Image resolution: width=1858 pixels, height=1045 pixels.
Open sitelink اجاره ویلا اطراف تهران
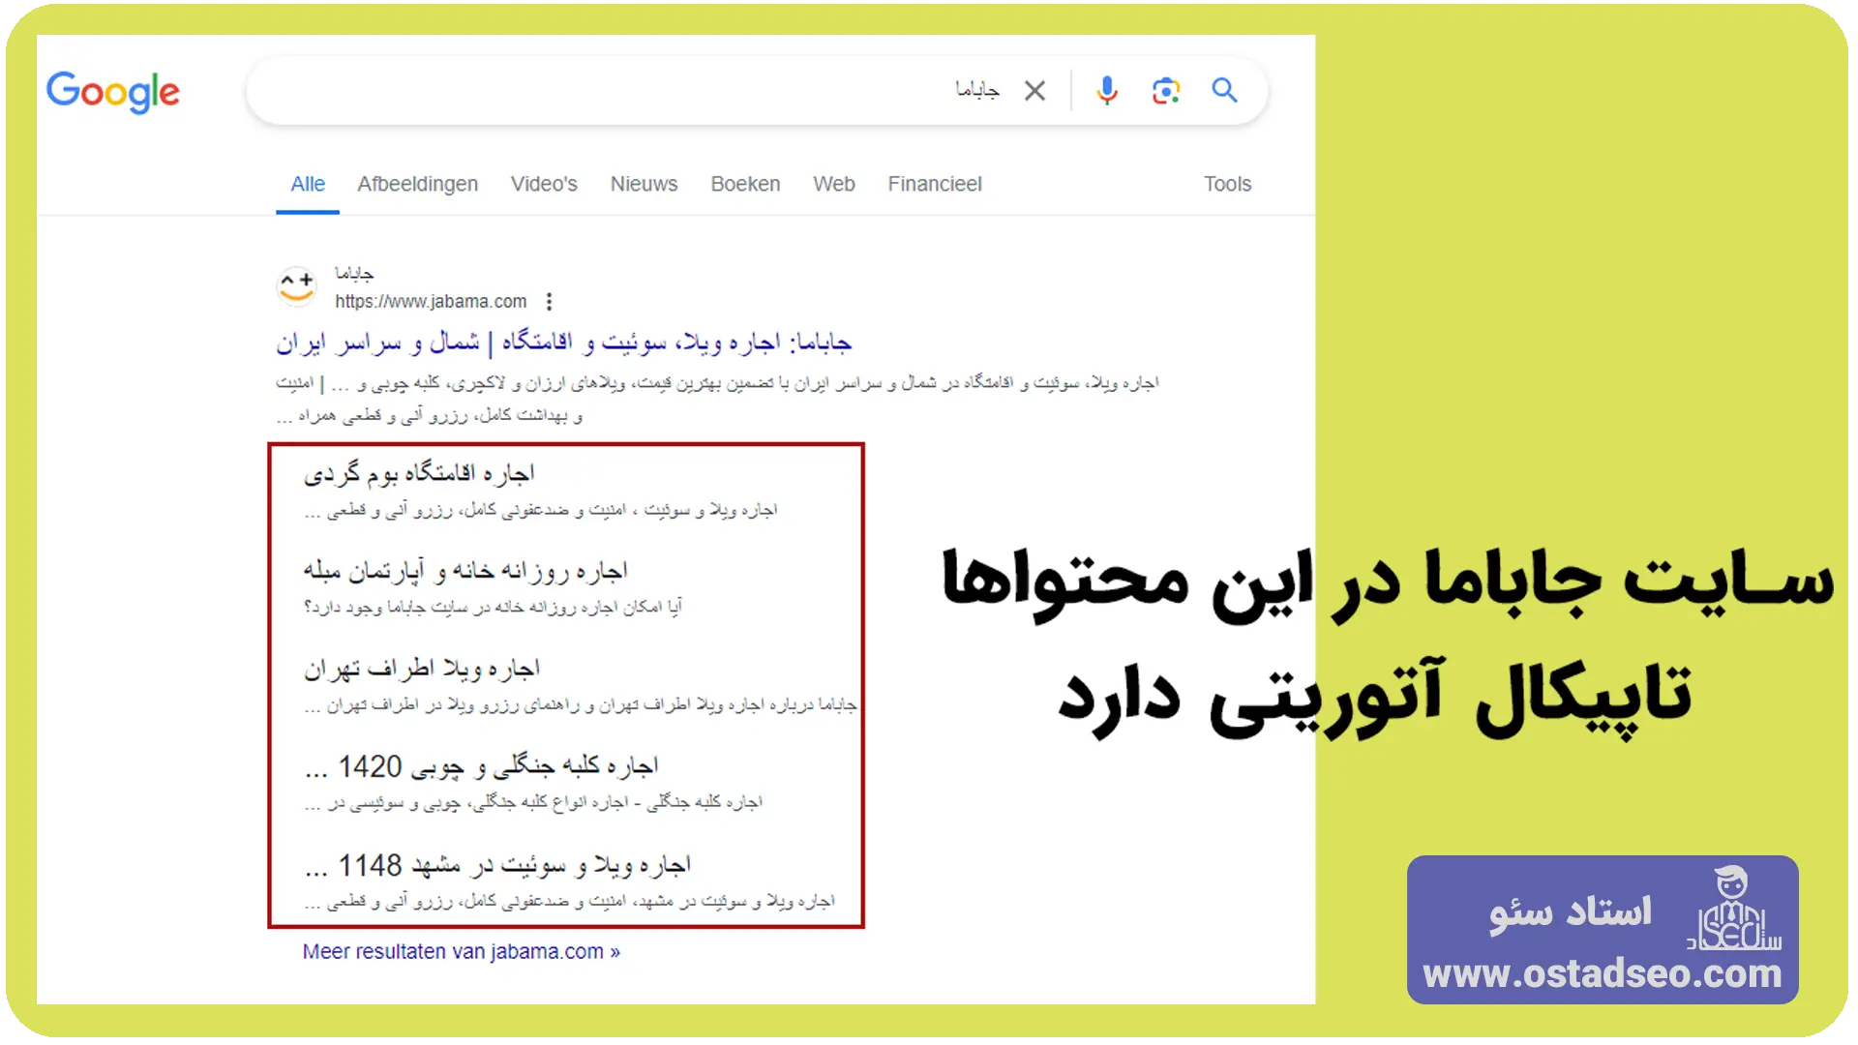click(422, 669)
